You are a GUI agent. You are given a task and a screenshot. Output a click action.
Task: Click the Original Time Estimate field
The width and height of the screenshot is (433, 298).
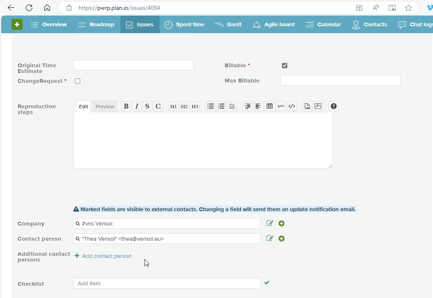(134, 65)
